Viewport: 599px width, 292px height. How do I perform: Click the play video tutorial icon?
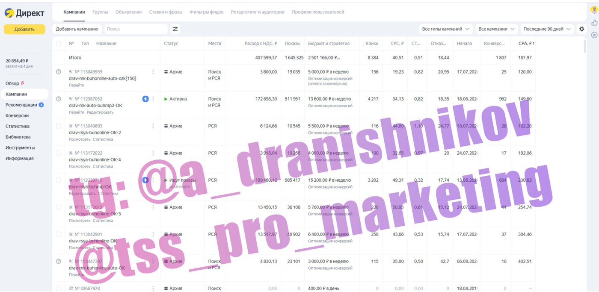594,35
